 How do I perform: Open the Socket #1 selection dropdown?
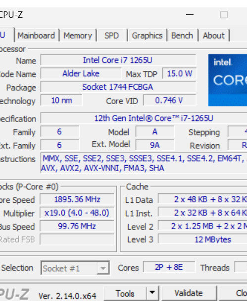pyautogui.click(x=75, y=268)
